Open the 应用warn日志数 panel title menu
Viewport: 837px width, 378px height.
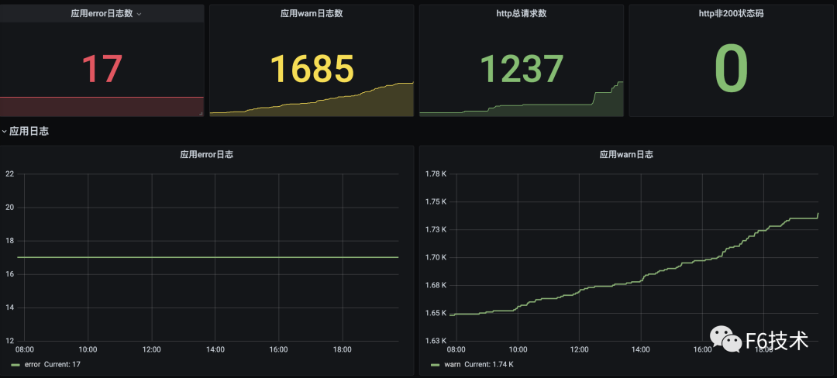pyautogui.click(x=312, y=13)
